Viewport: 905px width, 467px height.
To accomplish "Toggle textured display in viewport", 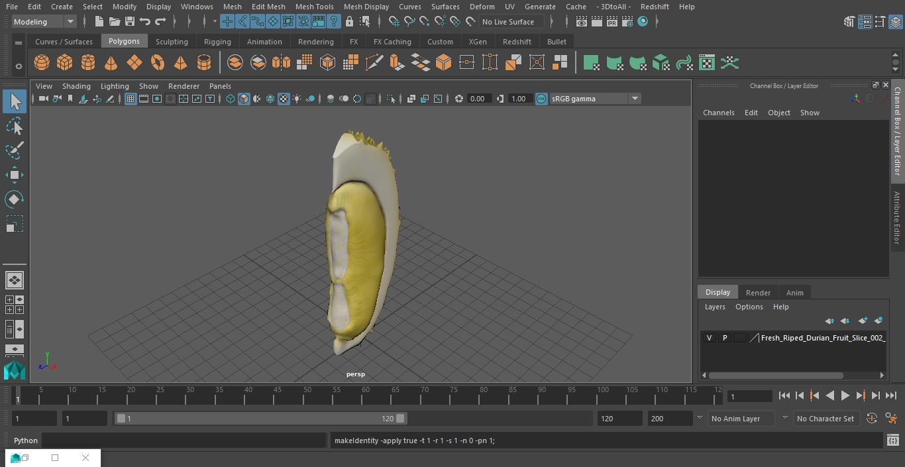I will [284, 99].
